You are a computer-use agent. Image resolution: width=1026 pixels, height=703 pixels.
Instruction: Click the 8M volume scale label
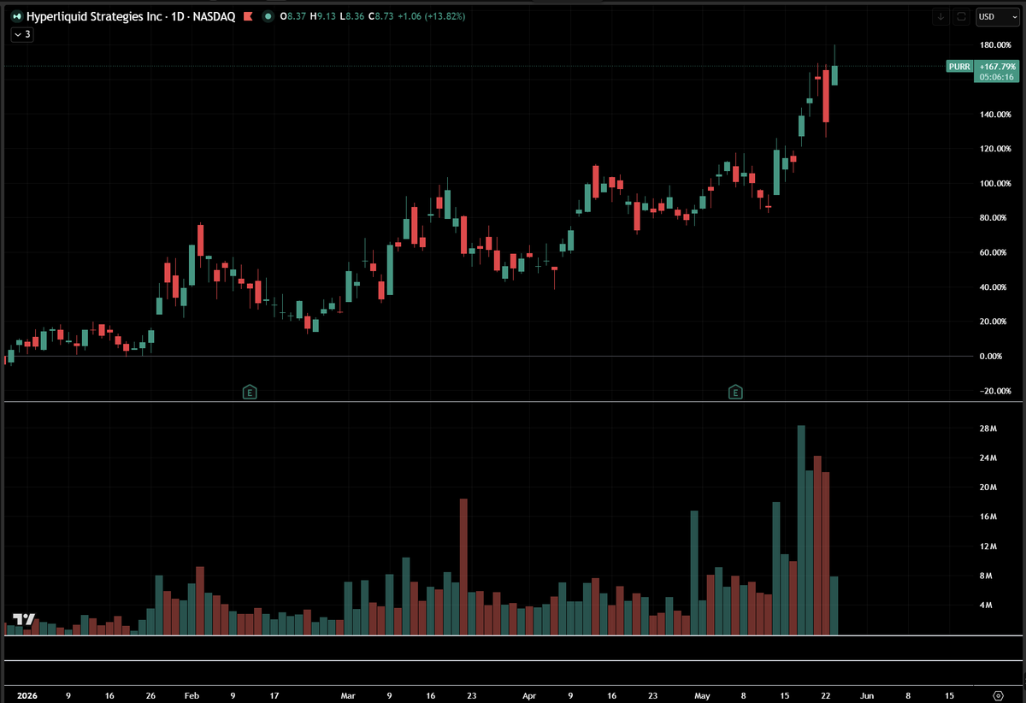[986, 576]
